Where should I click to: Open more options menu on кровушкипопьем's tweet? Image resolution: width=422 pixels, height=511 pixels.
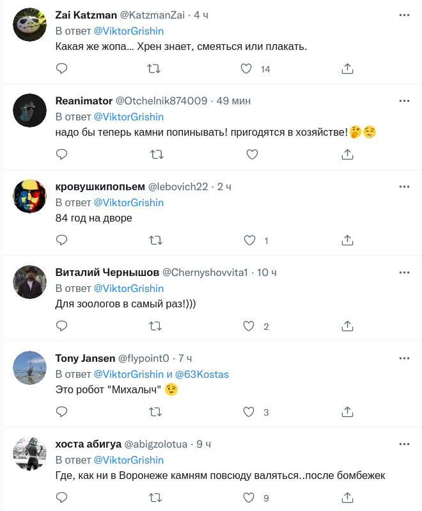(404, 186)
